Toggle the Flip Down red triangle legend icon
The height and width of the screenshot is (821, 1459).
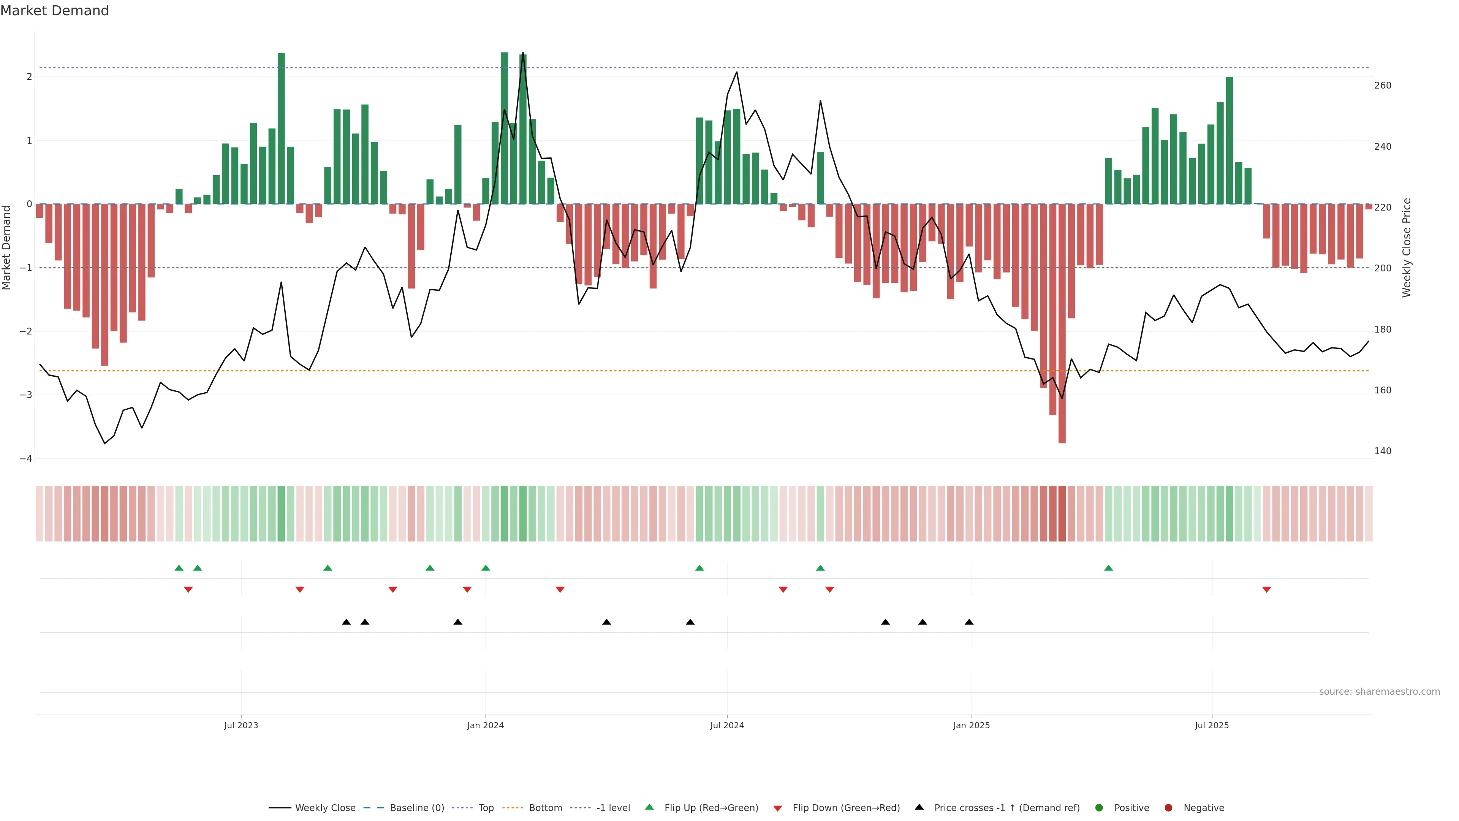coord(778,808)
